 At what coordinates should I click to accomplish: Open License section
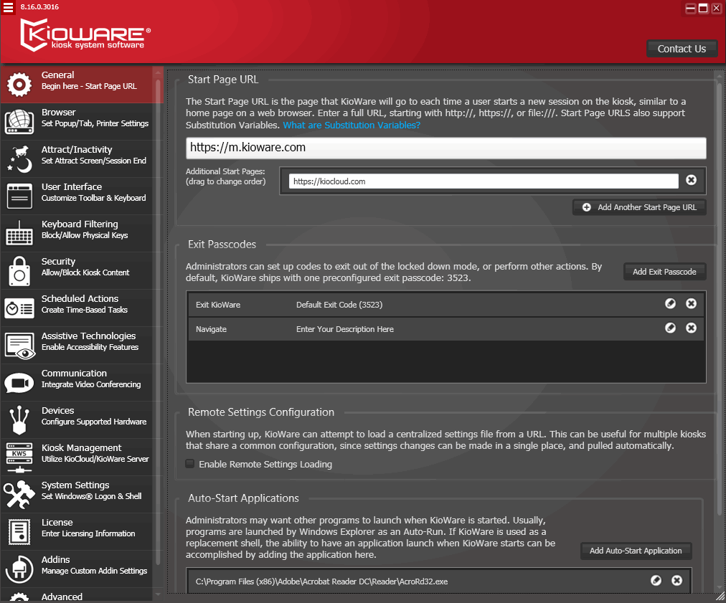(x=77, y=532)
